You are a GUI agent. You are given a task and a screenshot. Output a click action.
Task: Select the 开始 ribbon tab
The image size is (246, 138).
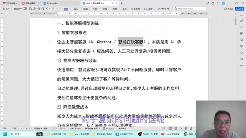(x=66, y=9)
